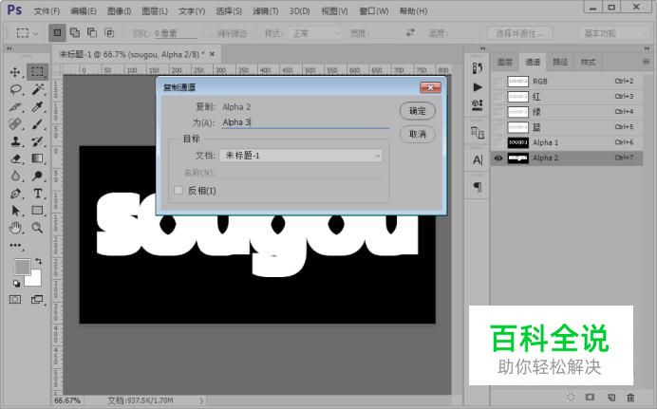Select the Brush tool
Image resolution: width=657 pixels, height=409 pixels.
(37, 124)
